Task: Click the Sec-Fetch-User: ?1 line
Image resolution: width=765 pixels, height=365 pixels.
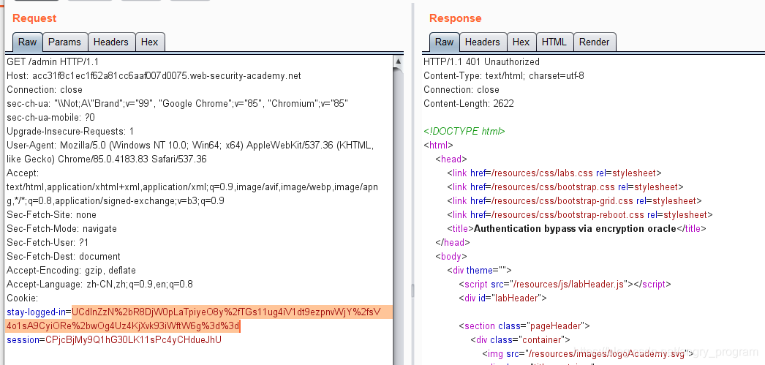Action: coord(48,243)
